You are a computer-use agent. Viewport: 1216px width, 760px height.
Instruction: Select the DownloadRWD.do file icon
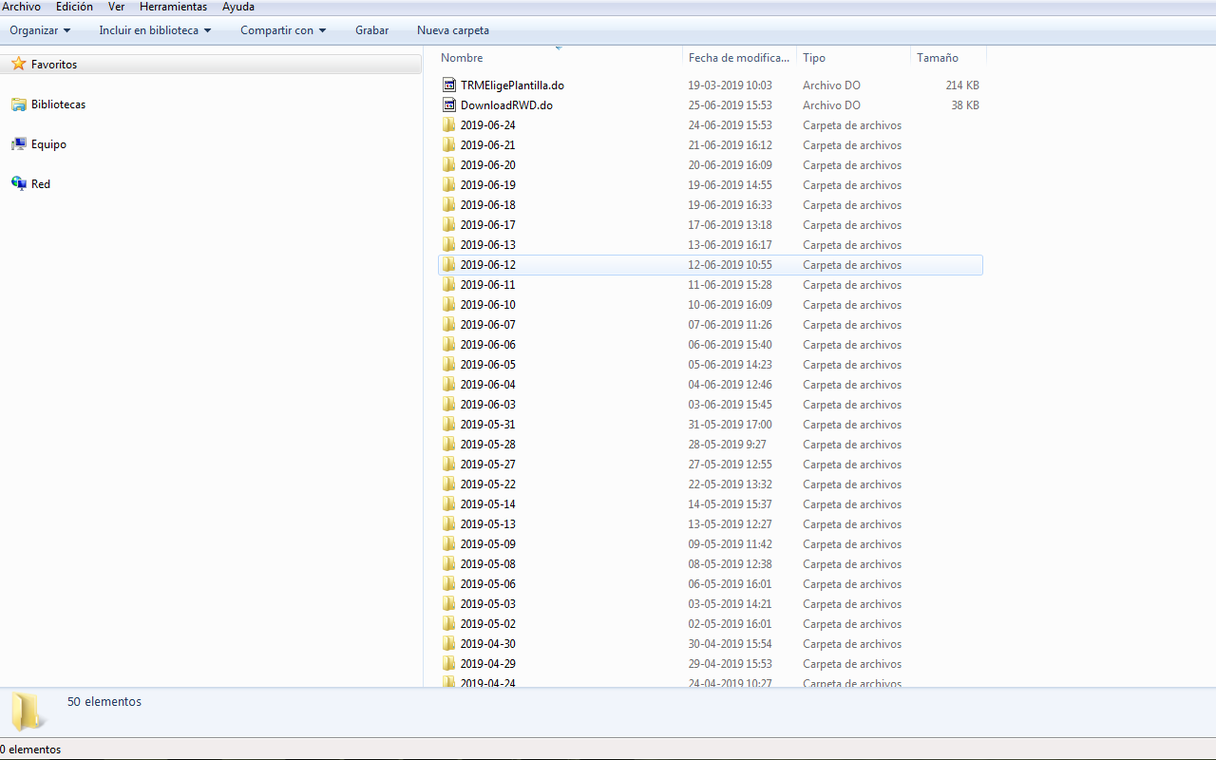pyautogui.click(x=449, y=105)
